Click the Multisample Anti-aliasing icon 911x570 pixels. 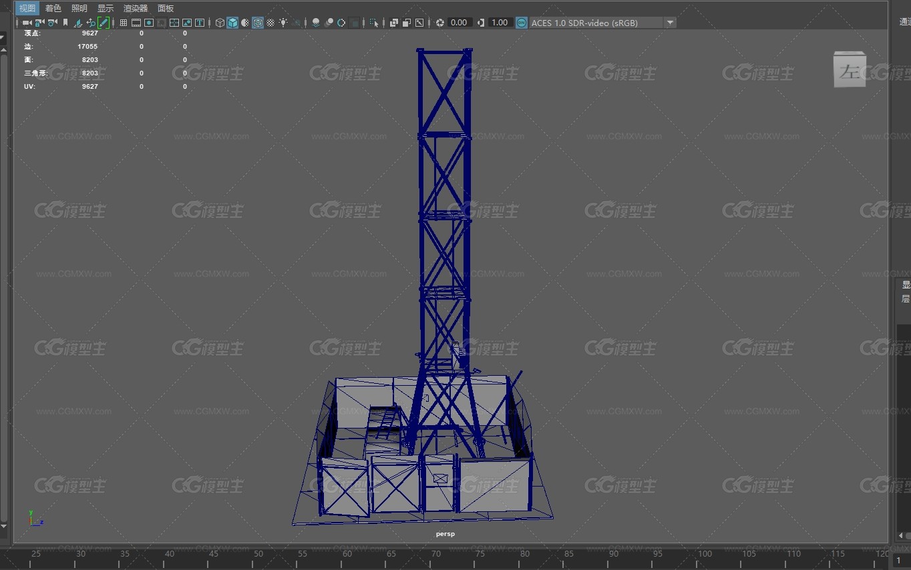(x=341, y=23)
